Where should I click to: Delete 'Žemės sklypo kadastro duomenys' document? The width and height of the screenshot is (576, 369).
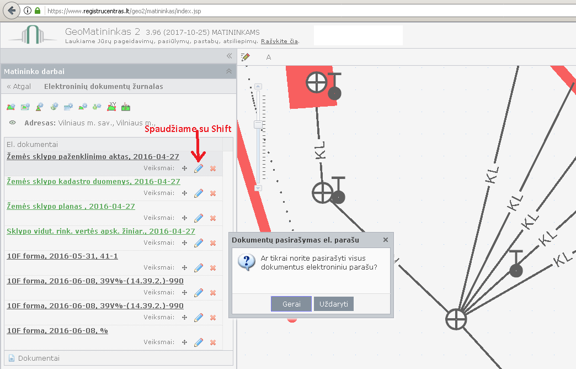click(x=213, y=193)
